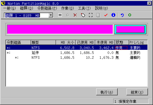
Task: Click the 未使用 MB column header
Action: tap(105, 42)
